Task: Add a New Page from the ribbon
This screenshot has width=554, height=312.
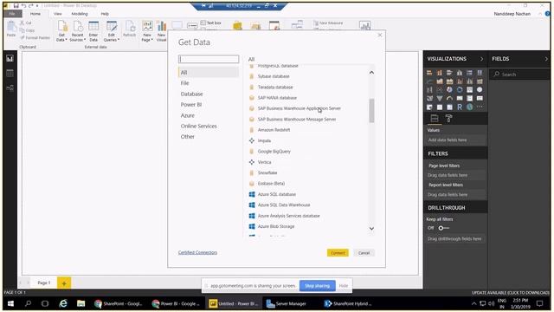Action: coord(147,31)
